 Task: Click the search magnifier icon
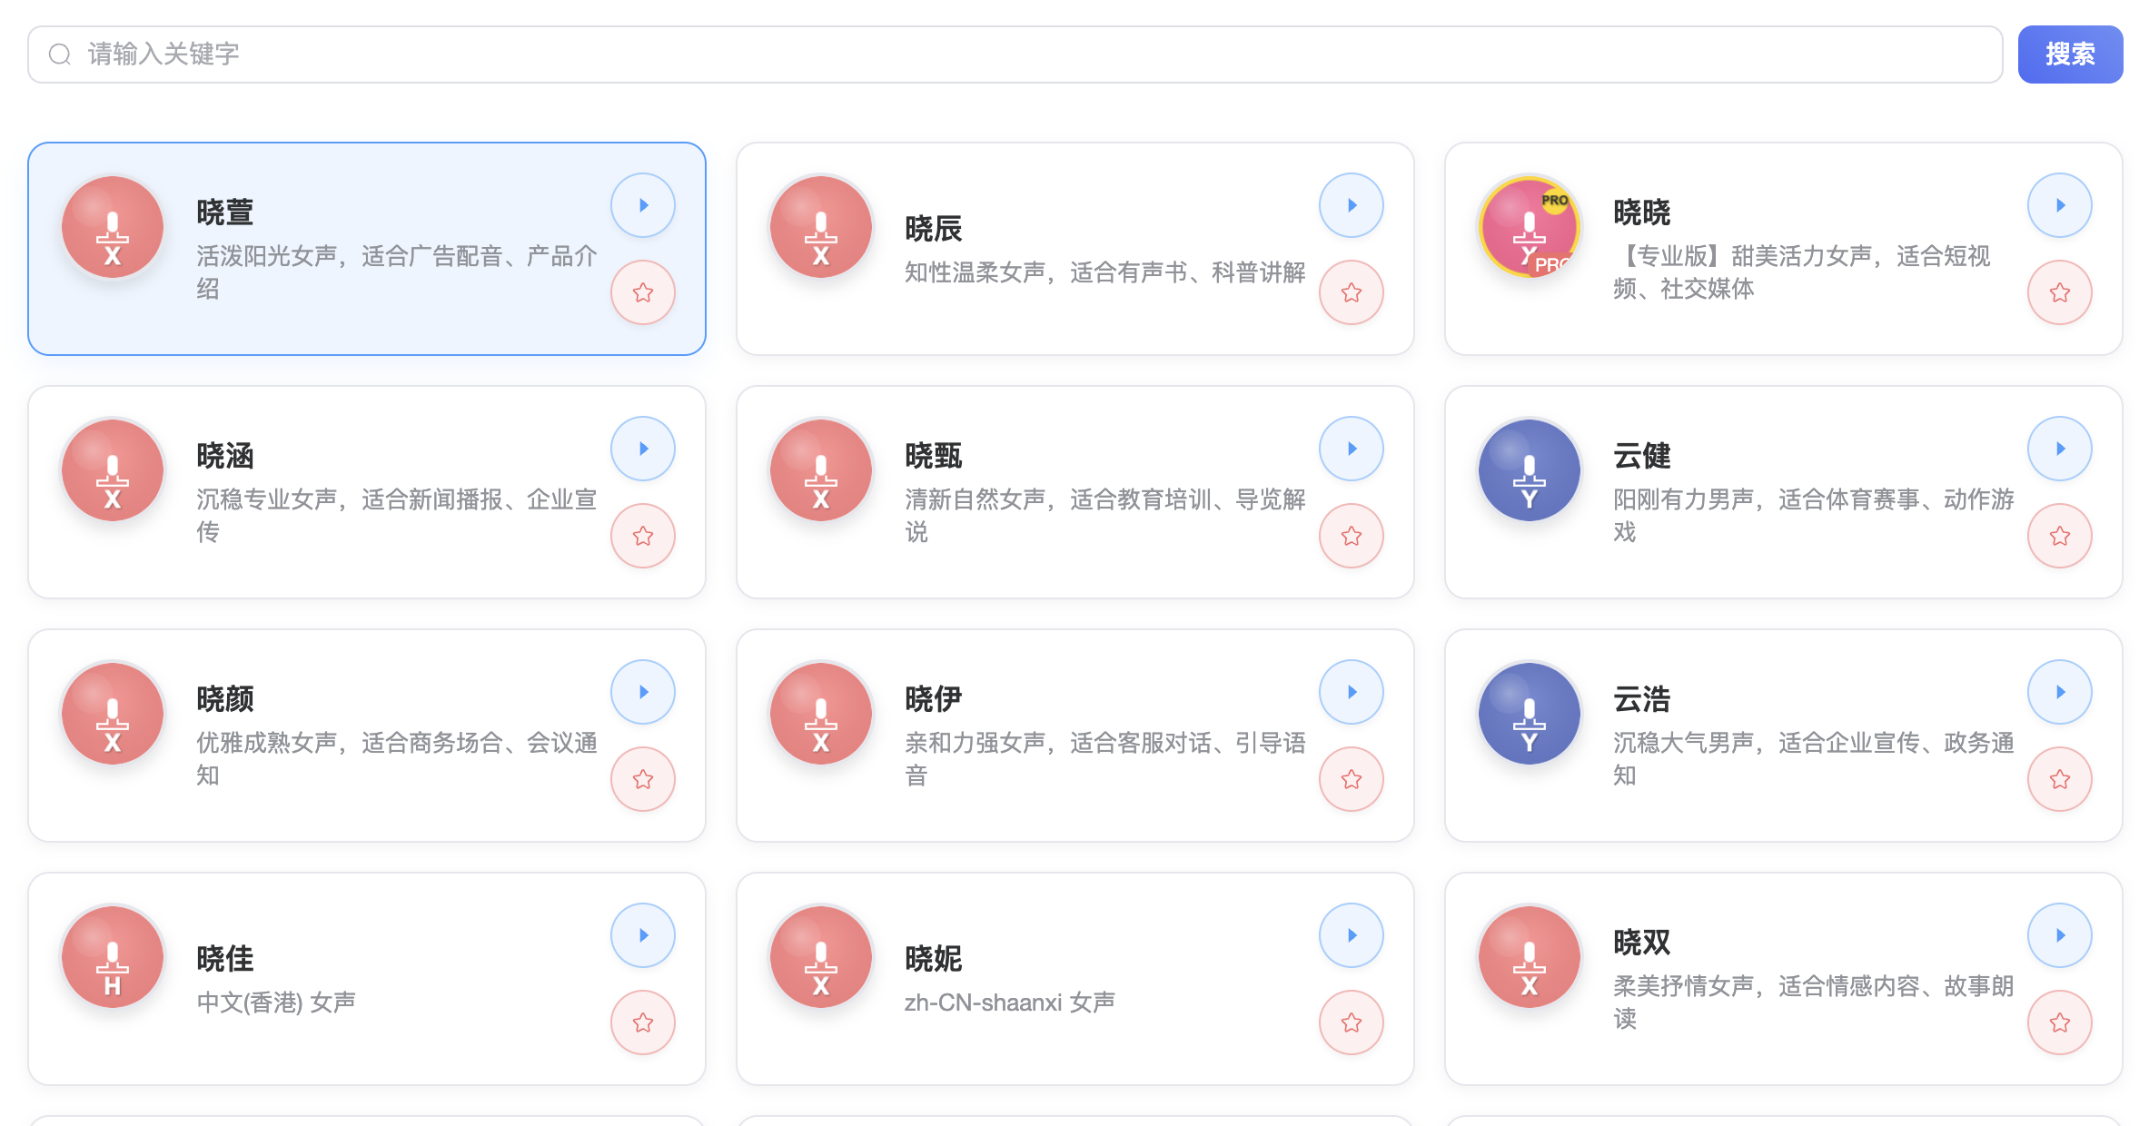pyautogui.click(x=59, y=53)
